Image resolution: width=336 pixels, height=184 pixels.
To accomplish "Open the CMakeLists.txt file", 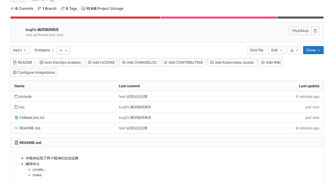I will [x=32, y=118].
